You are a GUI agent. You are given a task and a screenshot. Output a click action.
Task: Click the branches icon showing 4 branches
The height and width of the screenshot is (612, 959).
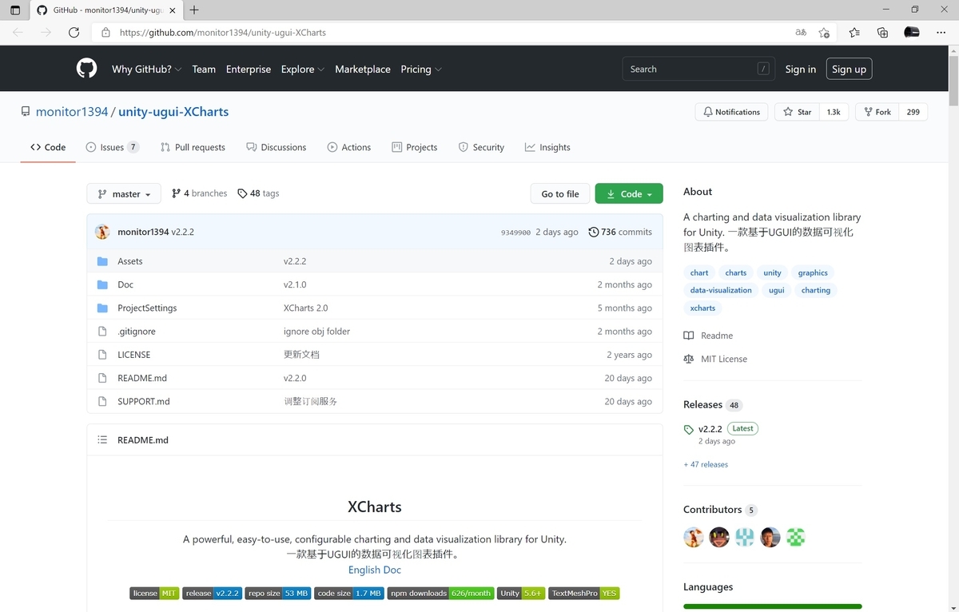click(x=177, y=193)
